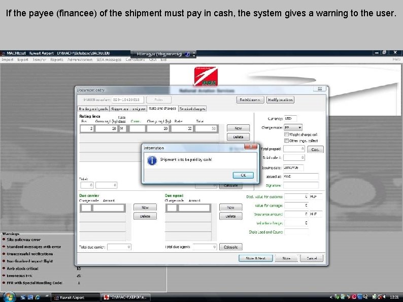Open the Corrections menu

pyautogui.click(x=135, y=59)
